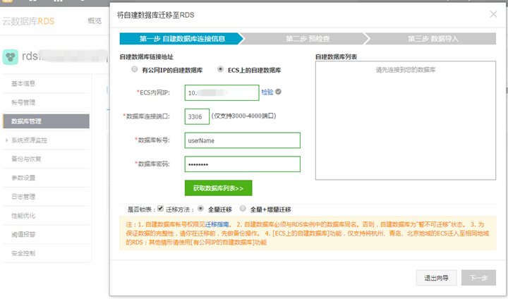The image size is (508, 299).
Task: Focus the 数据库帐号 field with userName
Action: point(242,140)
